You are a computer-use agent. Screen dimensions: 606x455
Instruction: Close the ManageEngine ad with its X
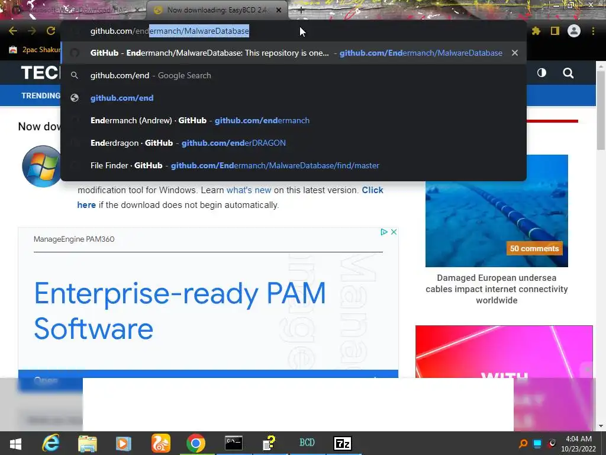(394, 232)
